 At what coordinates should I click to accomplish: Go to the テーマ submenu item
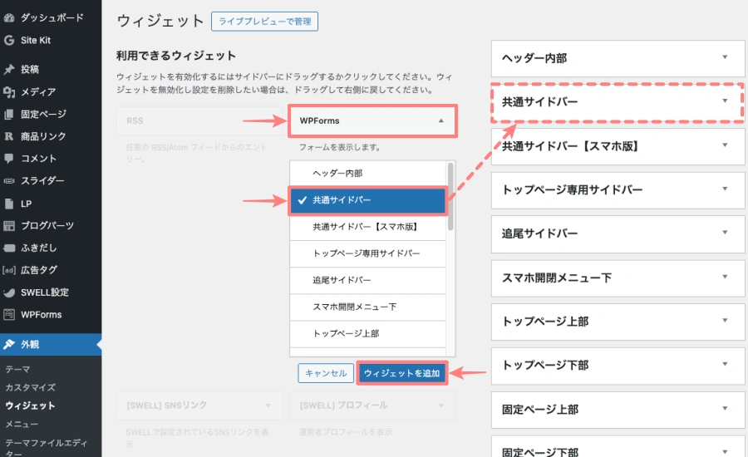click(17, 369)
